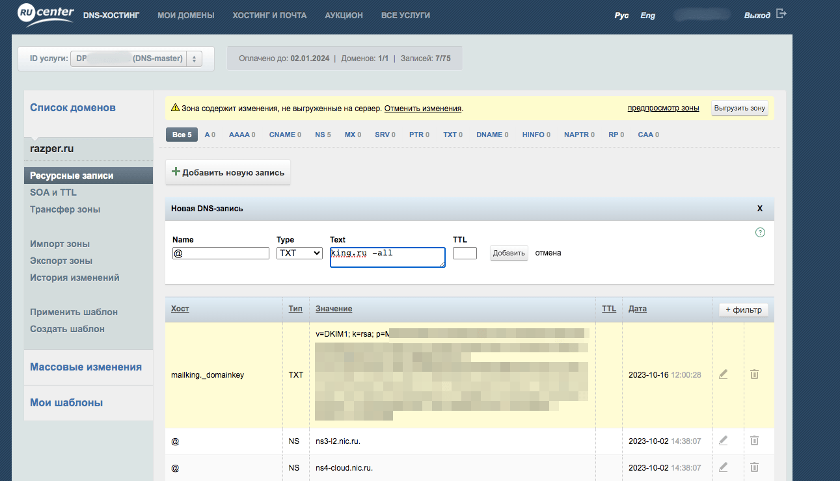
Task: Filter records by HINFO type
Action: [536, 135]
